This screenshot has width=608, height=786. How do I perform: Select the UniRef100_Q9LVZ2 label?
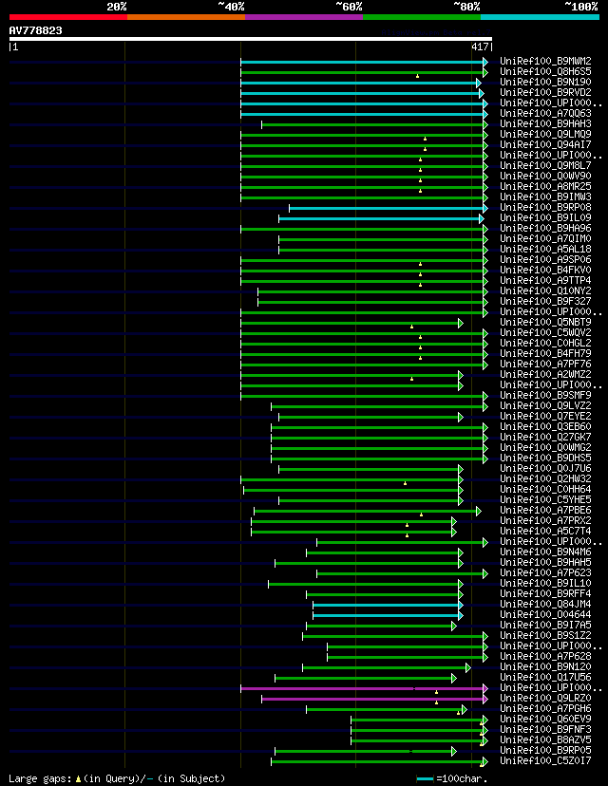pos(546,405)
